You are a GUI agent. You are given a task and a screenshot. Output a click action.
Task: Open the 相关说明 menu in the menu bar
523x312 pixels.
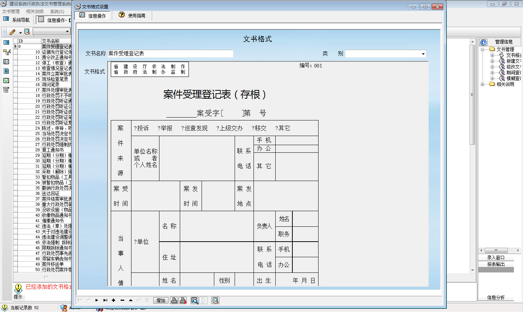click(x=35, y=12)
